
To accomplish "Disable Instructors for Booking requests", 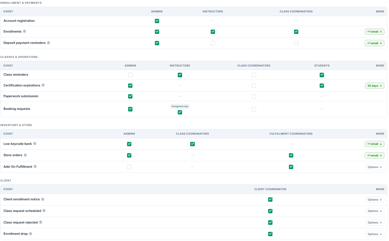I will [x=180, y=112].
